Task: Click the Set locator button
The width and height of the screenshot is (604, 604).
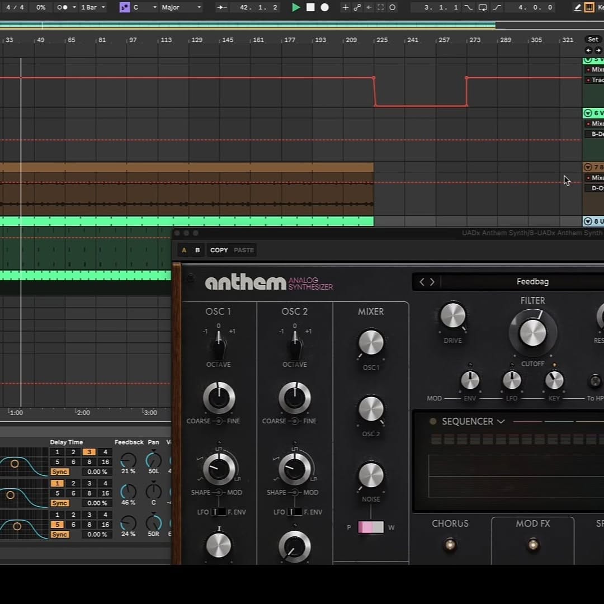Action: (x=593, y=39)
